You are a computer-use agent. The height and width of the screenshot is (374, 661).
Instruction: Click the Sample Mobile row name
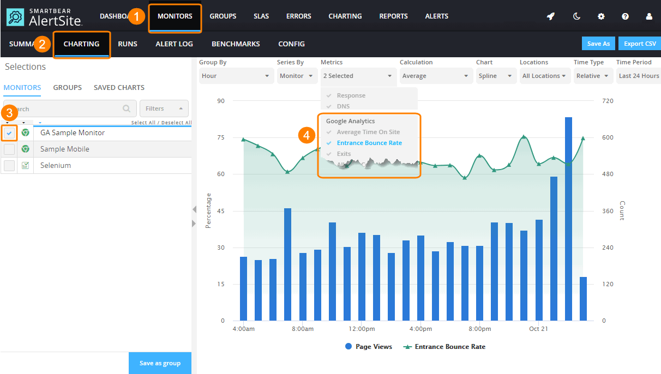click(x=65, y=149)
